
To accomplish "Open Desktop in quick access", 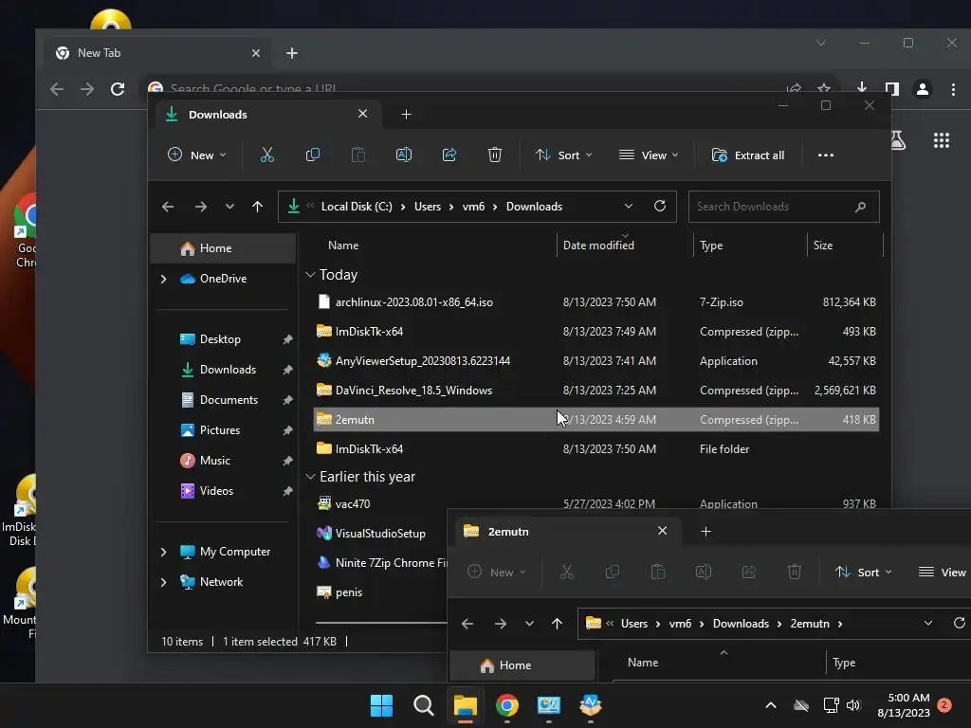I will (220, 339).
